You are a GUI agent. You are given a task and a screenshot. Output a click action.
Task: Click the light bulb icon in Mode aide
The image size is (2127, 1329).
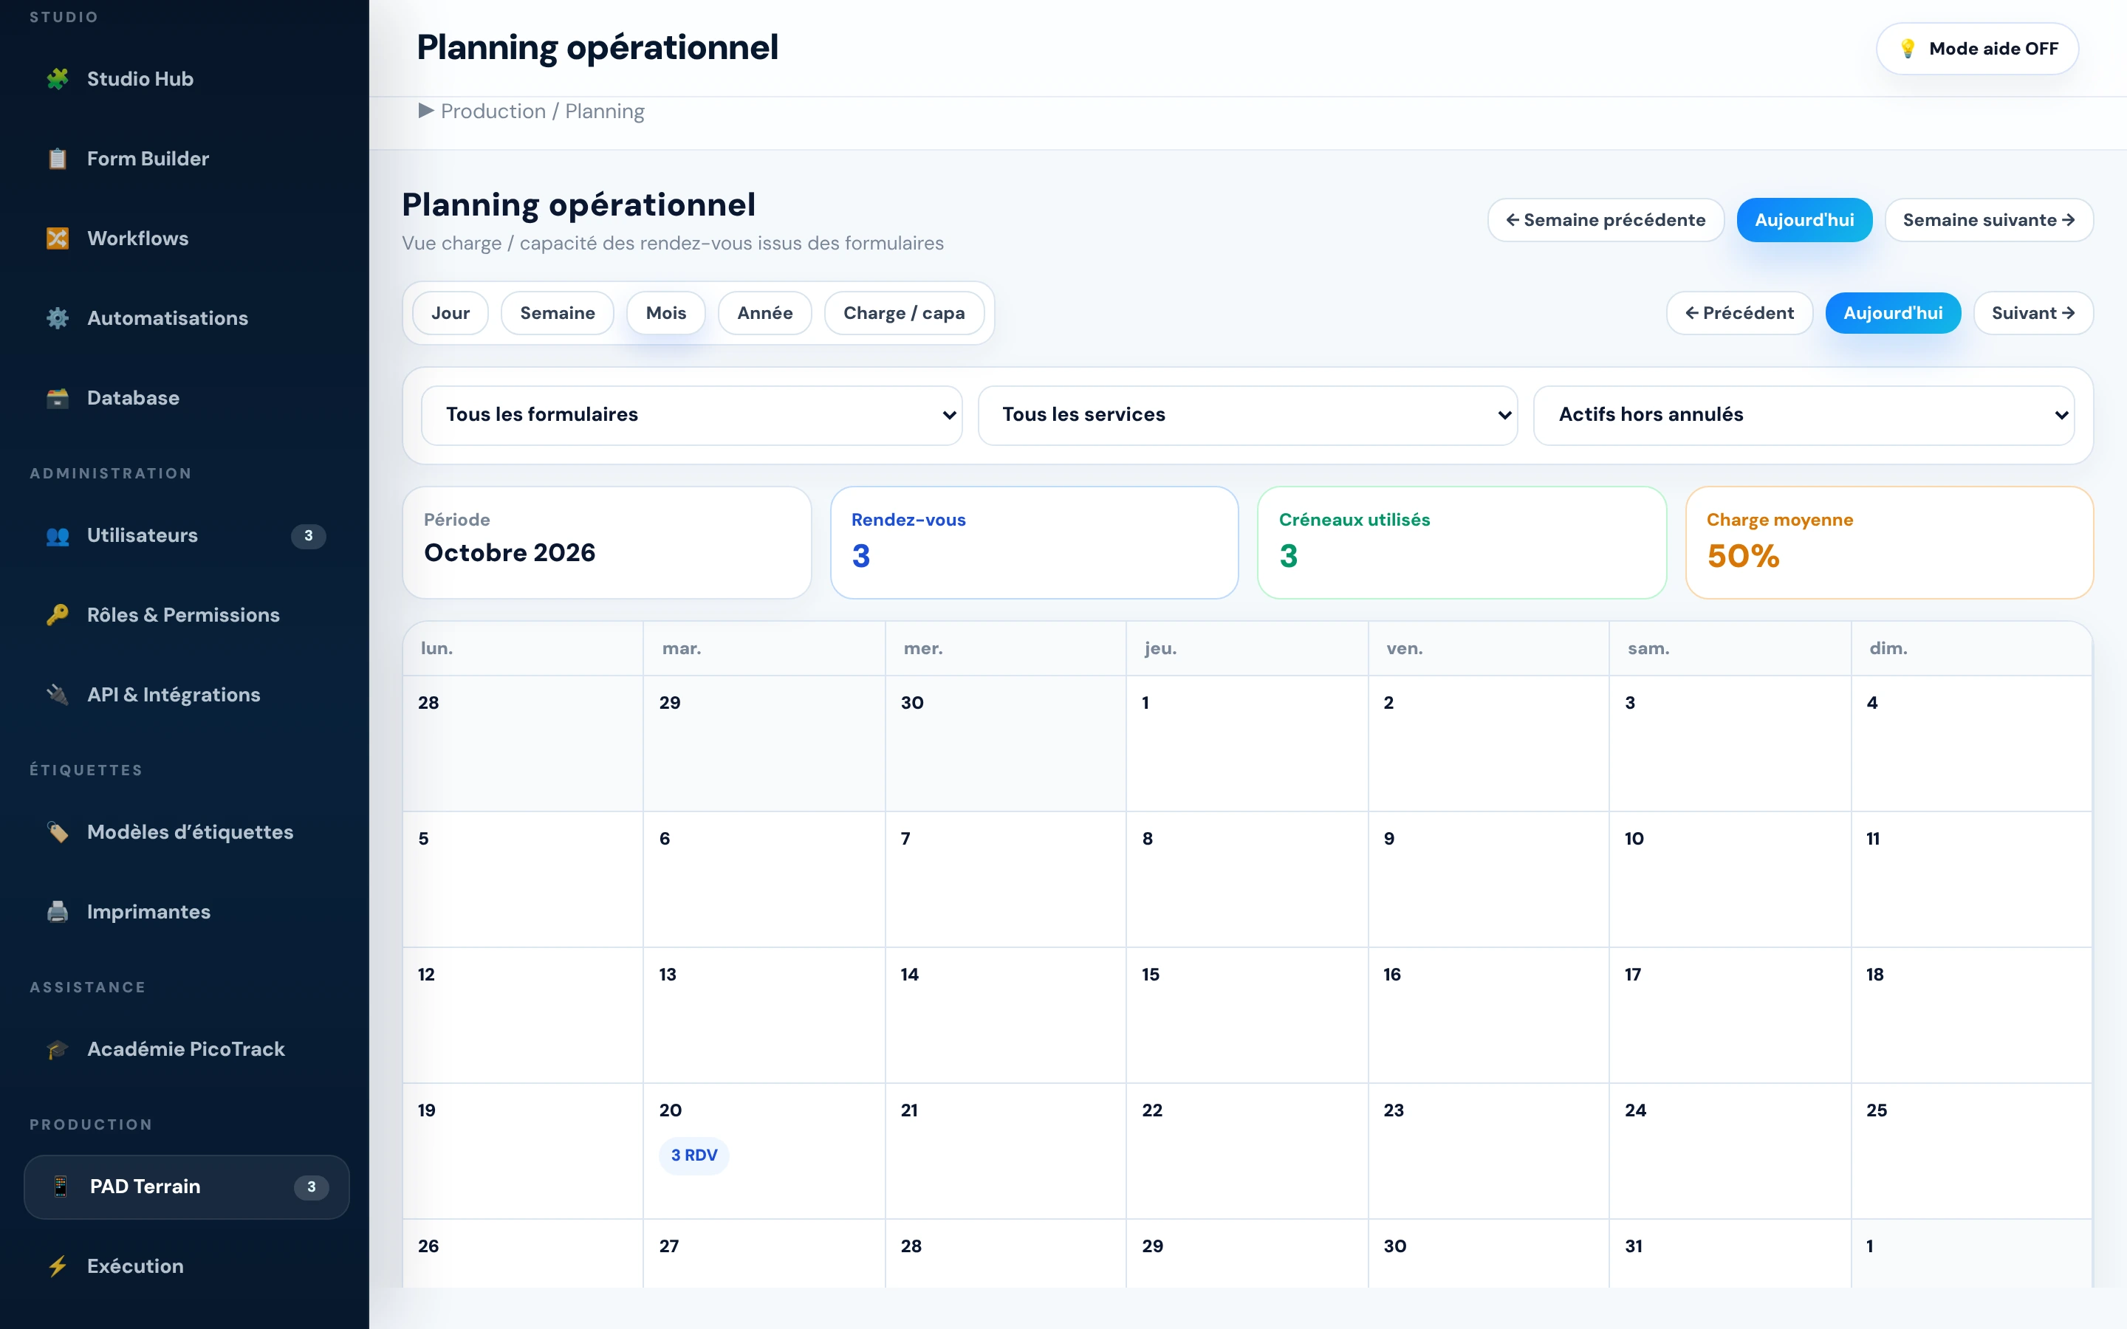click(1907, 48)
